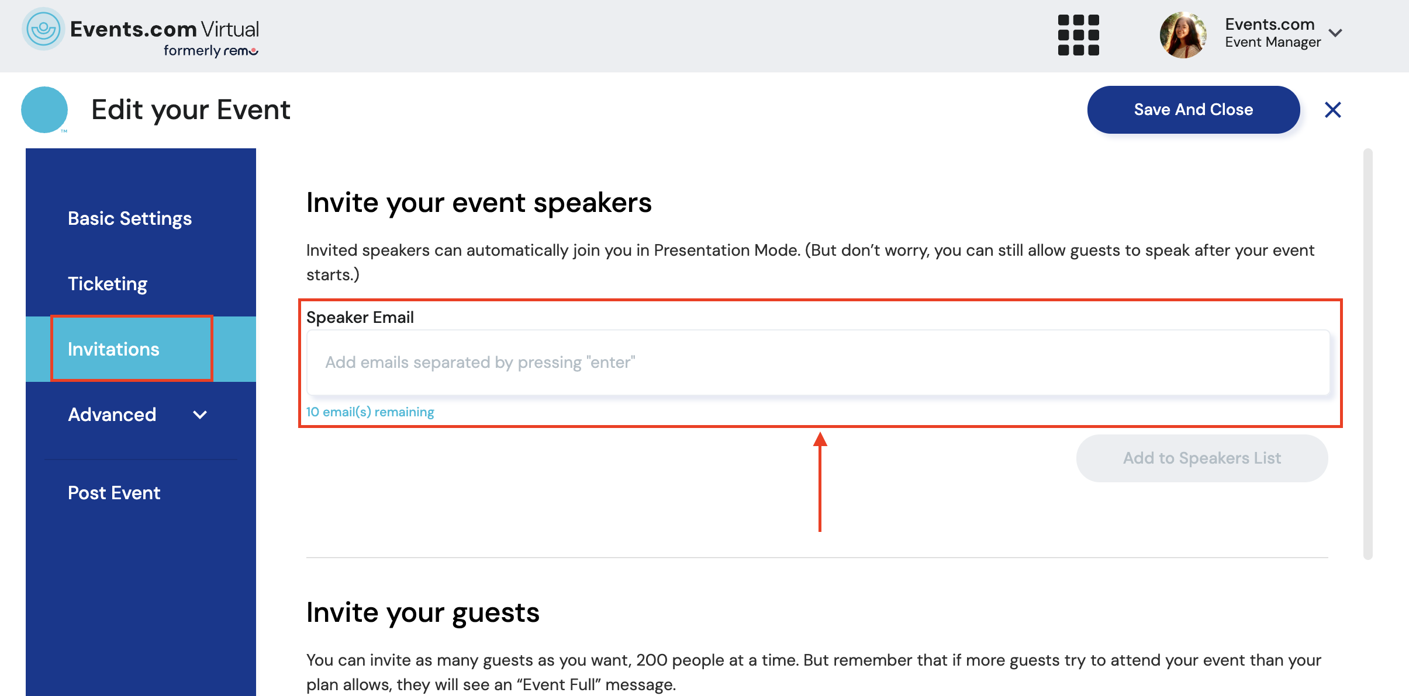Expand the account menu chevron
Image resolution: width=1409 pixels, height=696 pixels.
[x=1335, y=33]
